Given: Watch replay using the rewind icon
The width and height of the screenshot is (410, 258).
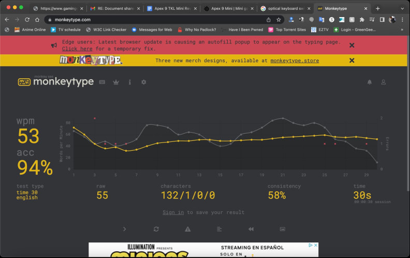Looking at the screenshot, I should 251,229.
